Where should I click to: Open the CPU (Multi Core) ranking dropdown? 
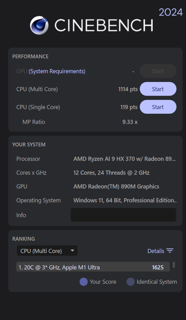click(47, 251)
